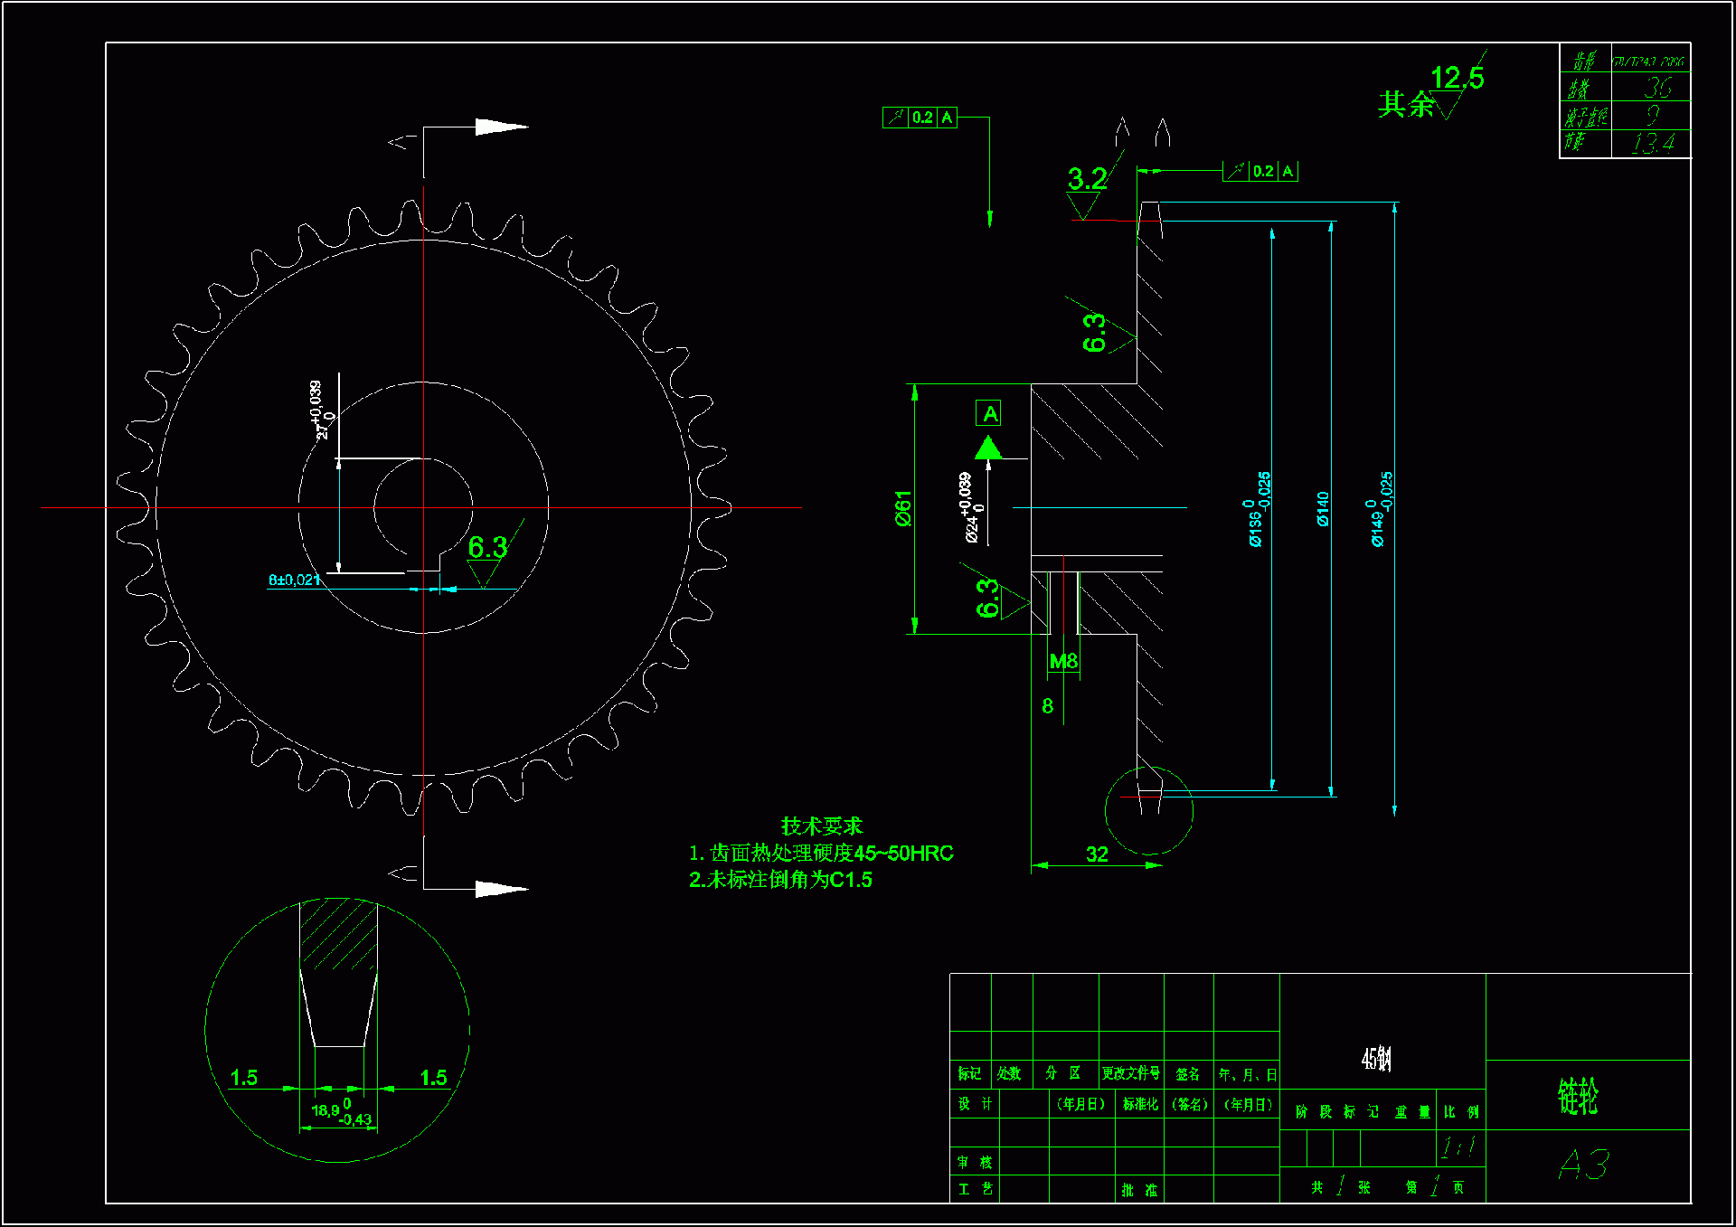1736x1227 pixels.
Task: Select the 6.3 roughness symbol near the keyway
Action: tap(487, 548)
